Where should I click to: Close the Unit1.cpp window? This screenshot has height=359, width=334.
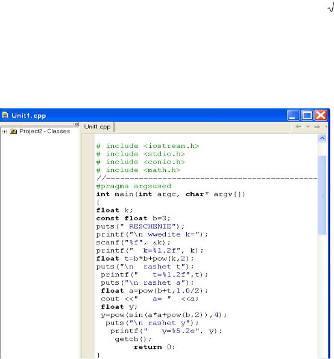coord(321,115)
